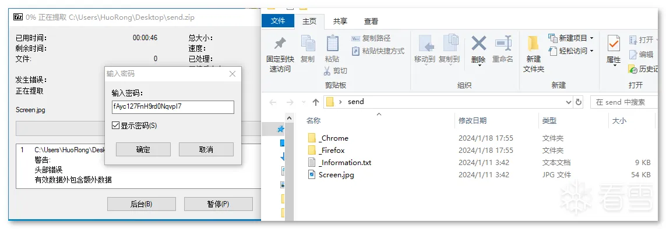The height and width of the screenshot is (229, 666).
Task: Click the New folder (新建文件夹) icon
Action: (533, 44)
